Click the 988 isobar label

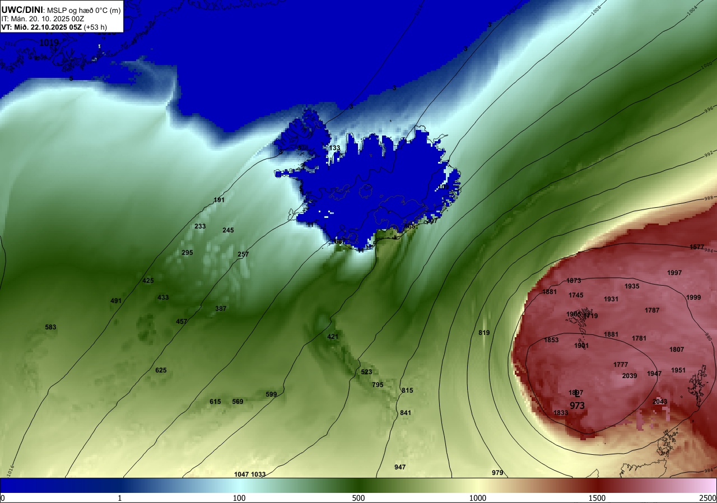click(709, 198)
